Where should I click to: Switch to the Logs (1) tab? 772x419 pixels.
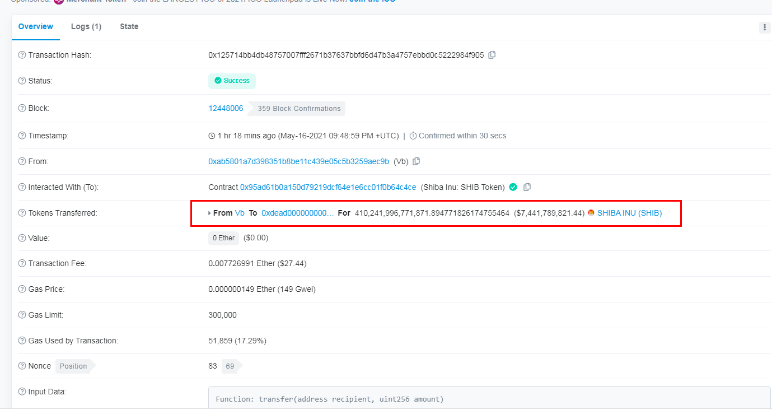pyautogui.click(x=86, y=26)
